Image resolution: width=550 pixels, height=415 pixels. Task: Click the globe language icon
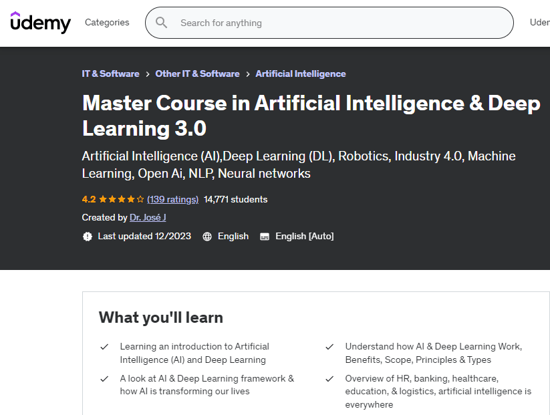207,237
